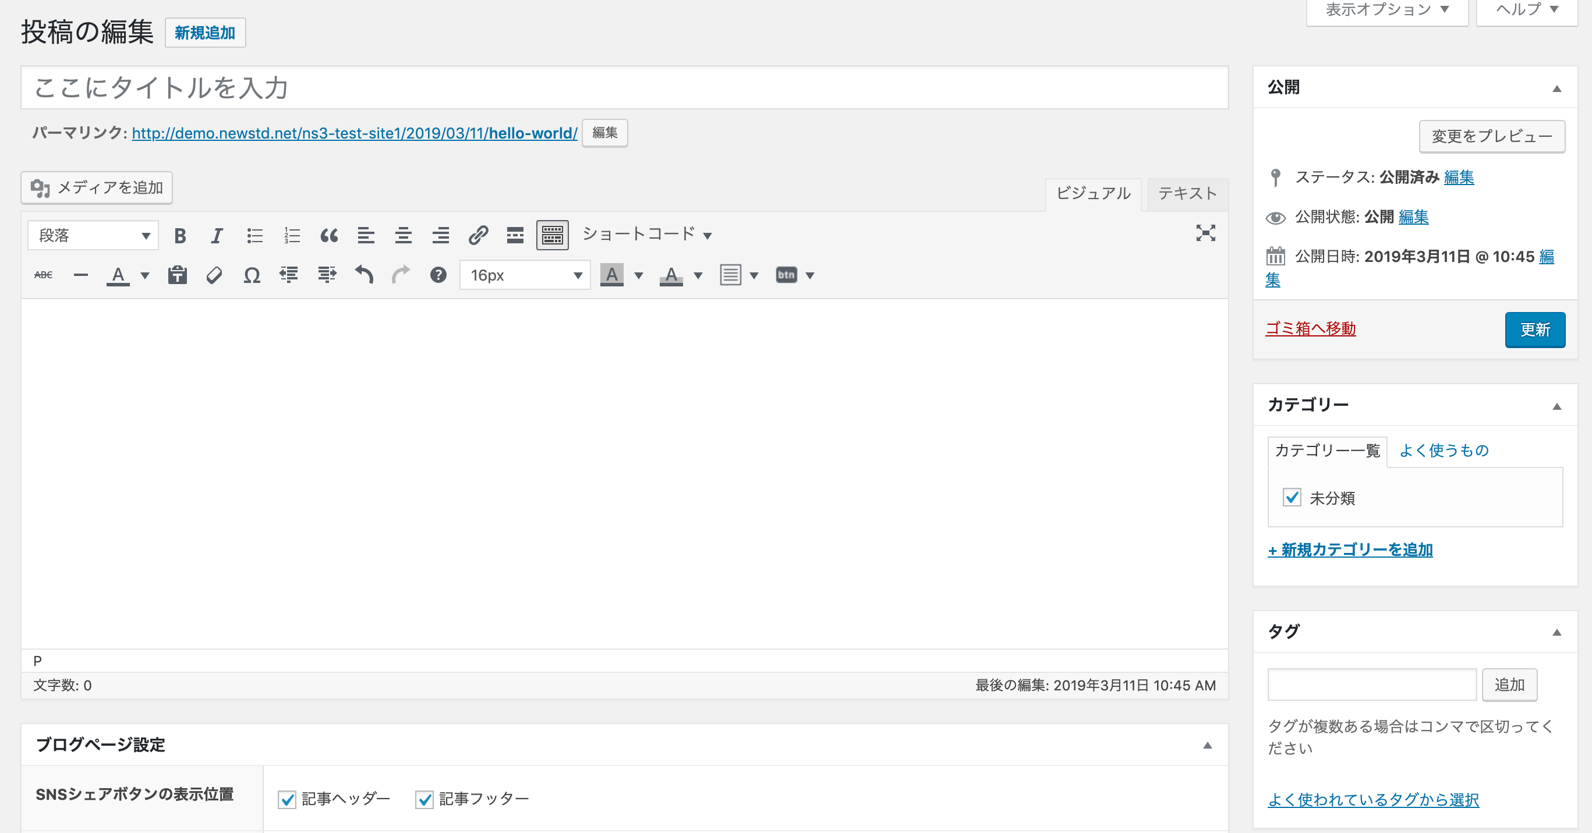Switch to the テキスト editor tab
The height and width of the screenshot is (833, 1592).
(1187, 193)
